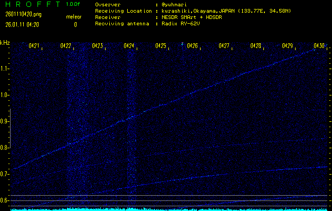Jump to the 0426 time marker
Screen dimensions: 332x211
192,46
